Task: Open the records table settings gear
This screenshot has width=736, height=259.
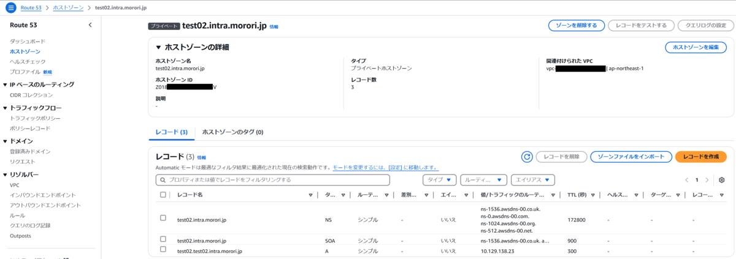Action: point(722,180)
